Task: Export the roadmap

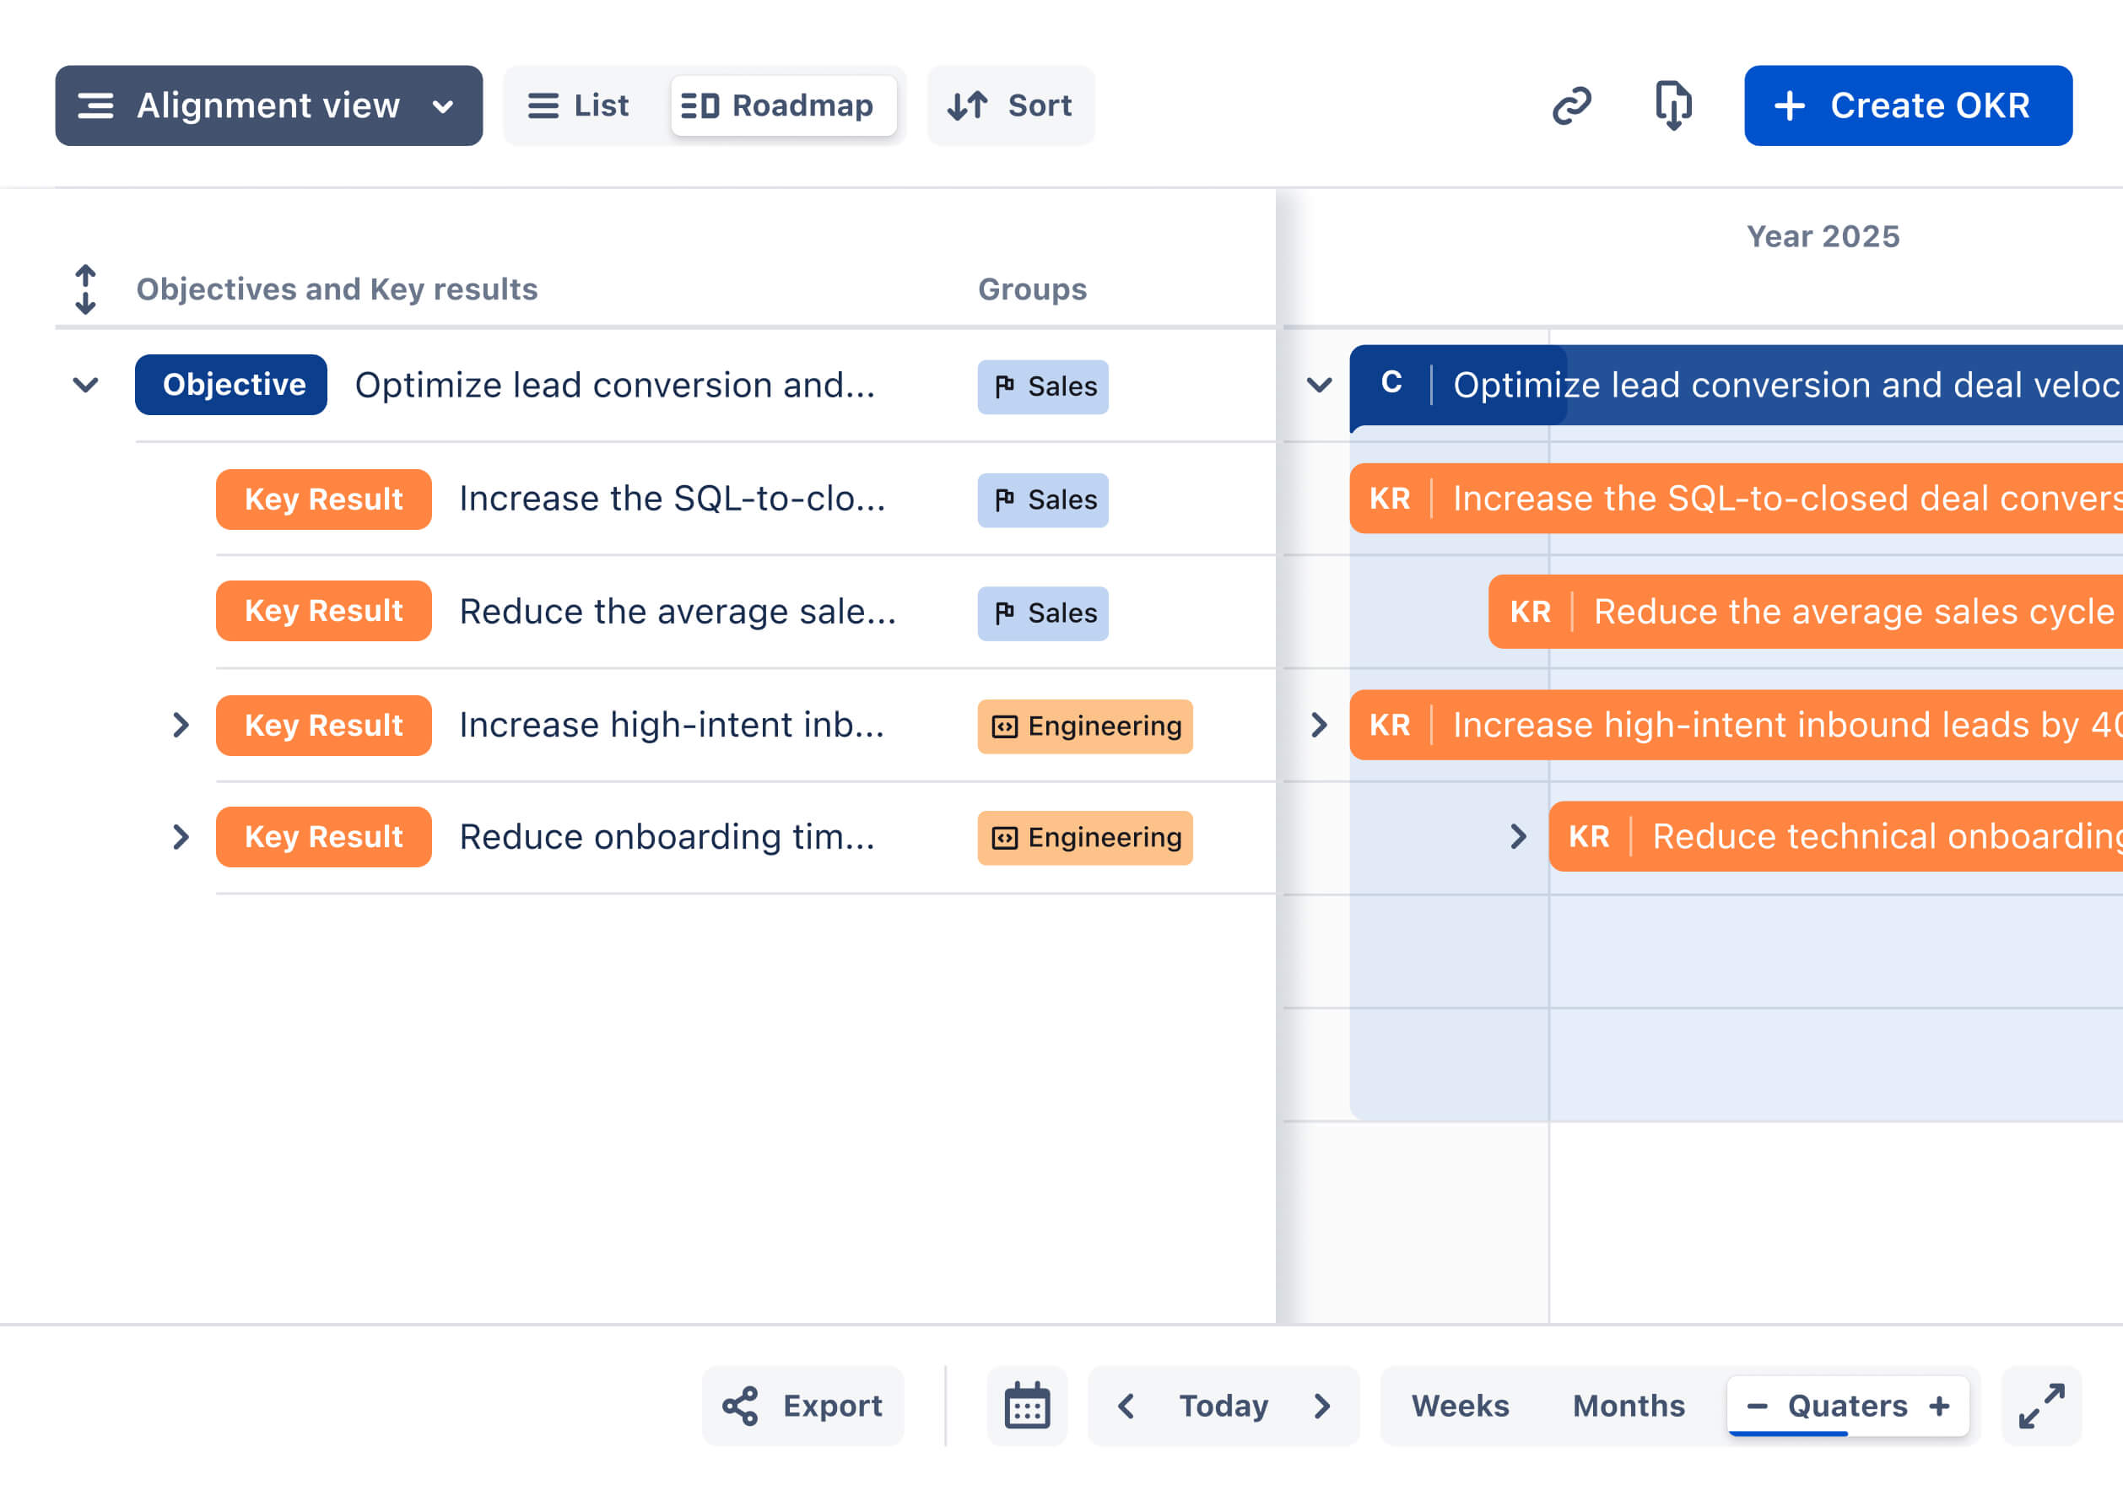Action: click(802, 1407)
